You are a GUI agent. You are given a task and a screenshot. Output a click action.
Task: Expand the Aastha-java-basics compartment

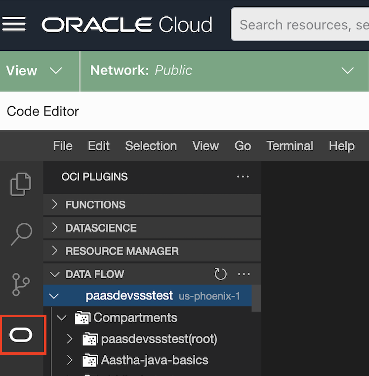pyautogui.click(x=70, y=361)
